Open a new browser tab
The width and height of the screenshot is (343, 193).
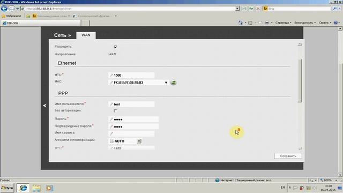pos(85,23)
